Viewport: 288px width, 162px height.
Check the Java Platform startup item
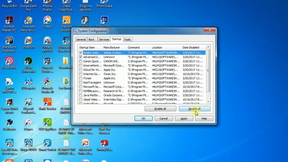(x=81, y=95)
